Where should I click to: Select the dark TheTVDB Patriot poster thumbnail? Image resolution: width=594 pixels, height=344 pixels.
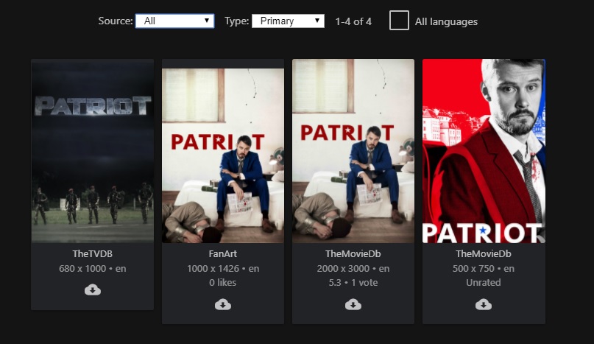coord(93,150)
